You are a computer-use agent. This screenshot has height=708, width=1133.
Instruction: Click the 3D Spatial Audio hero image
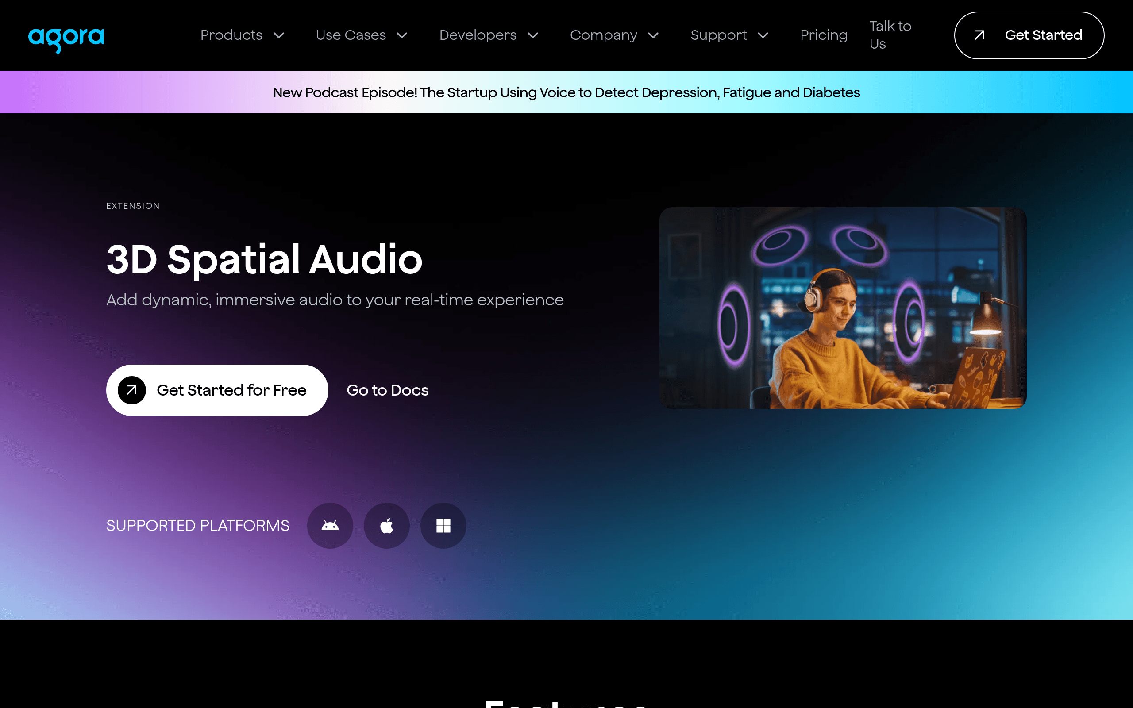pyautogui.click(x=843, y=308)
